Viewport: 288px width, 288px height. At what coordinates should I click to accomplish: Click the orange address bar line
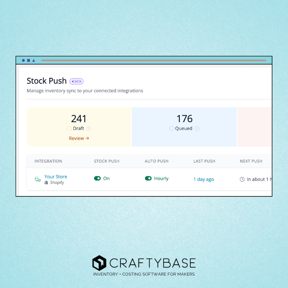(x=154, y=60)
